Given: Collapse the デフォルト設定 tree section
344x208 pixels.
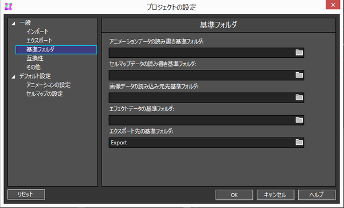Looking at the screenshot, I should coord(13,77).
